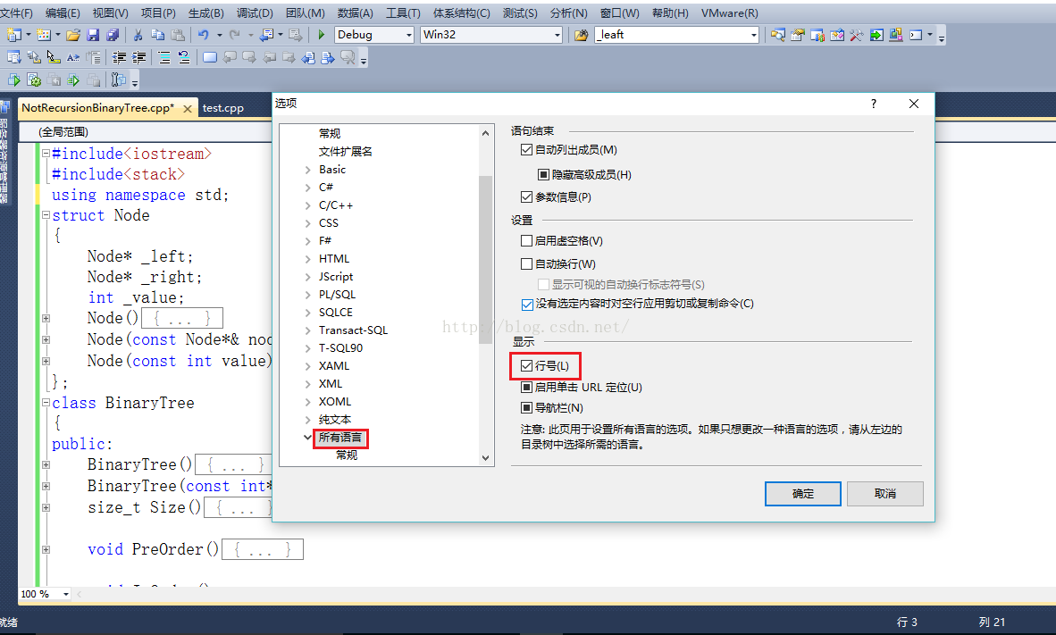Toggle 导航栏(N) checkbox

(526, 407)
